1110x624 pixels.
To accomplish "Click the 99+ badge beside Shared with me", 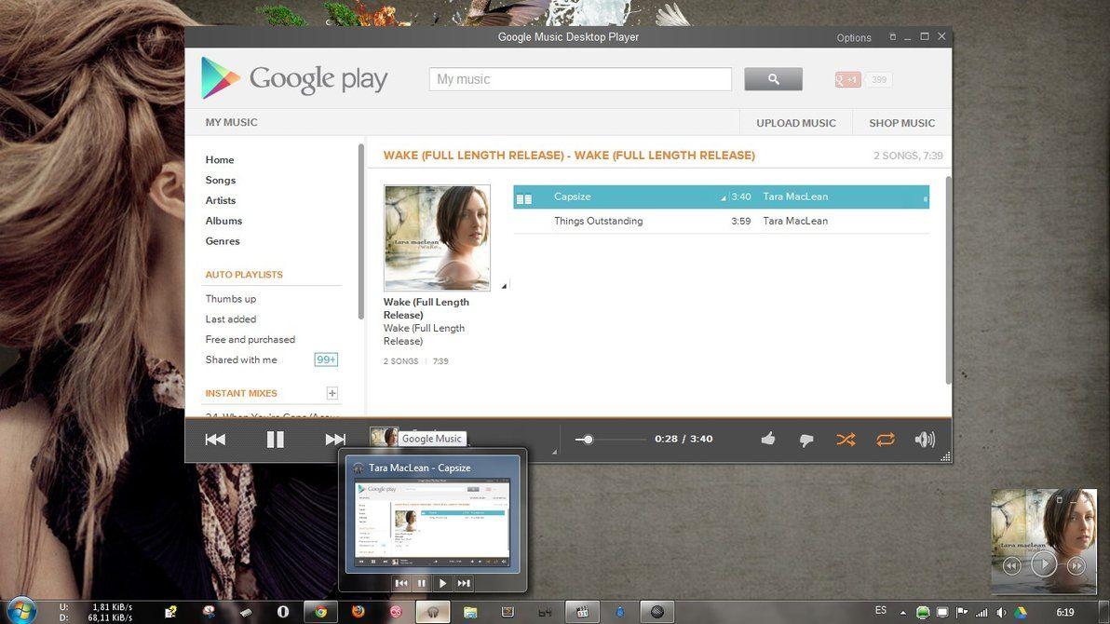I will 326,359.
